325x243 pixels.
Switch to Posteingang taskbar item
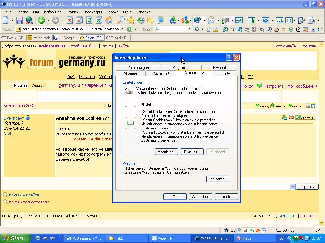tap(84, 238)
